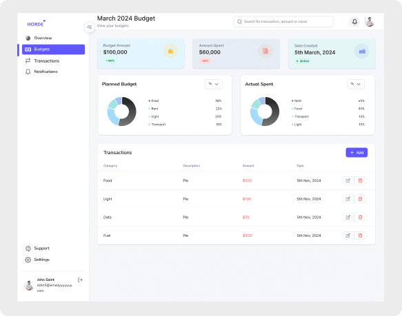Viewport: 402px width, 316px height.
Task: Delete the Food transaction row
Action: click(360, 180)
